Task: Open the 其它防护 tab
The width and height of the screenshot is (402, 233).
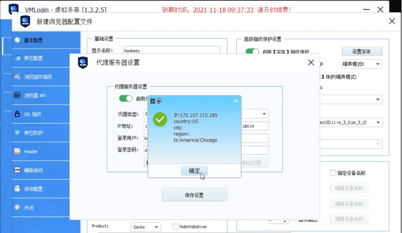Action: (x=41, y=133)
